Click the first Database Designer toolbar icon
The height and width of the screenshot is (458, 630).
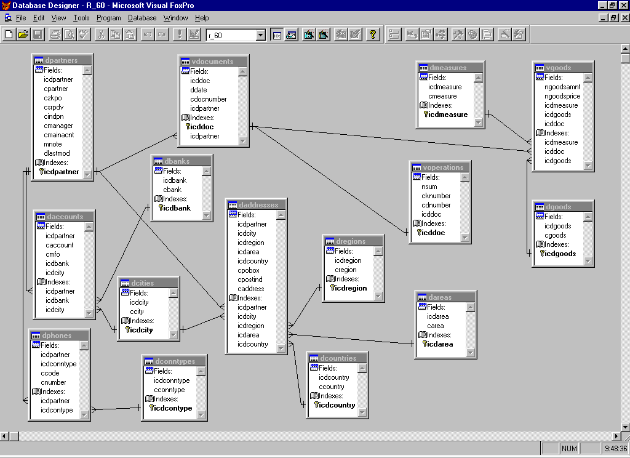tap(394, 34)
